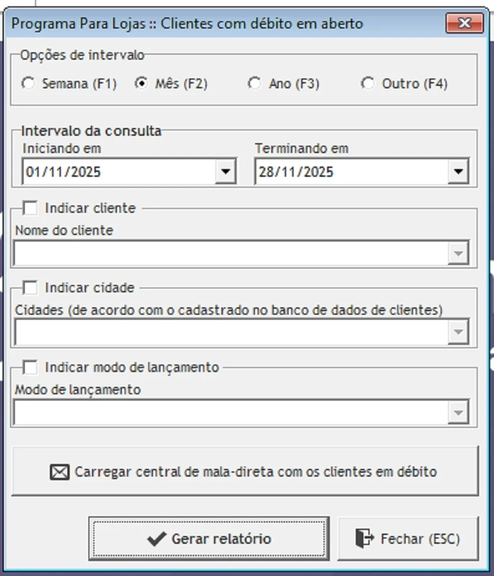494x576 pixels.
Task: Tick the Indicar cidade checkbox
Action: click(30, 288)
